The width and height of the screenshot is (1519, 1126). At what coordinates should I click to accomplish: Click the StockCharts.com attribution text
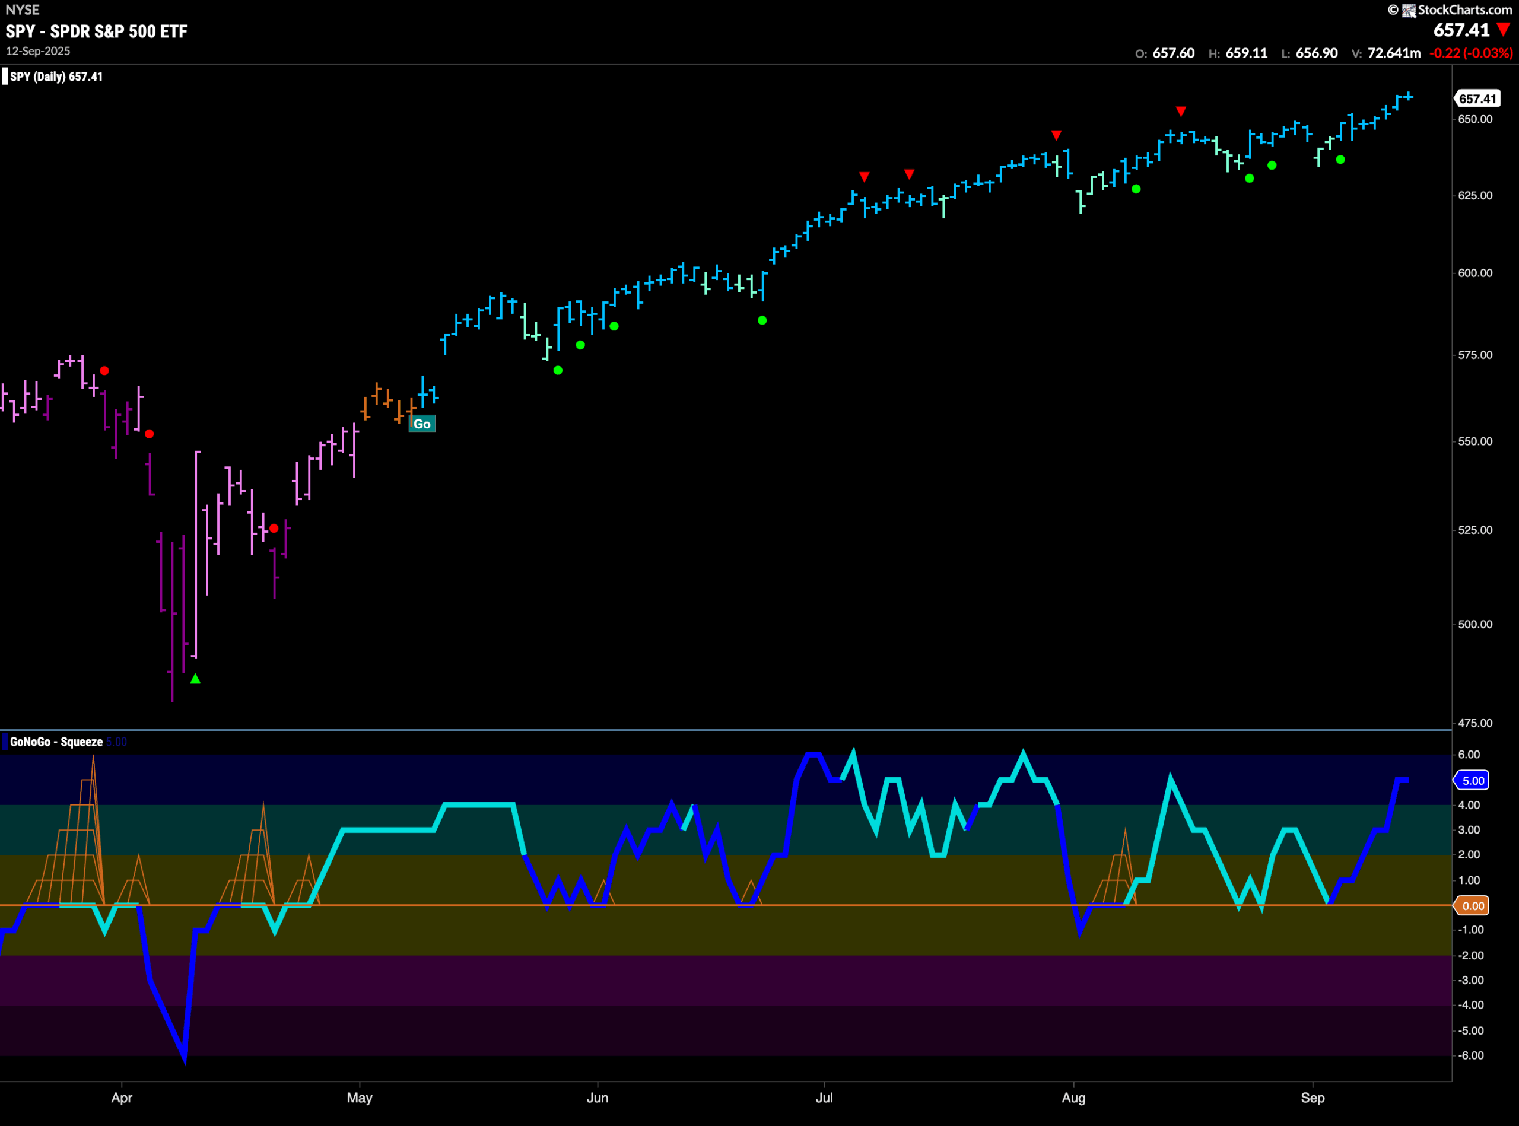click(1464, 9)
